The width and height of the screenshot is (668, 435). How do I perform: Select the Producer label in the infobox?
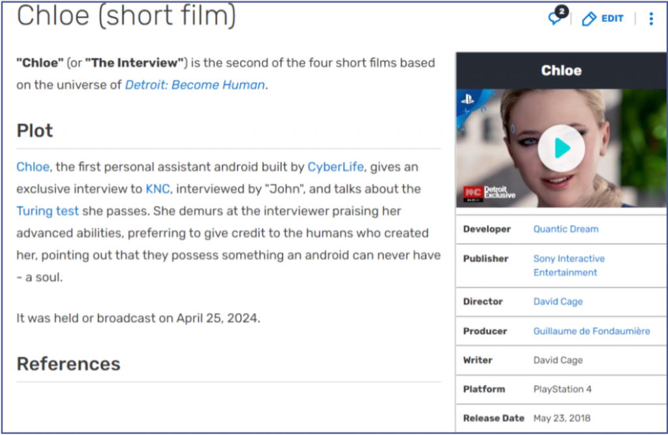pos(485,331)
